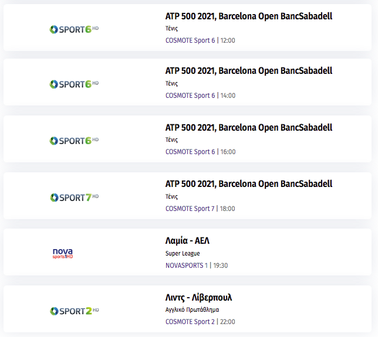Viewport: 378px width, 337px height.
Task: Click the SPORT2 HD channel logo
Action: tap(74, 311)
